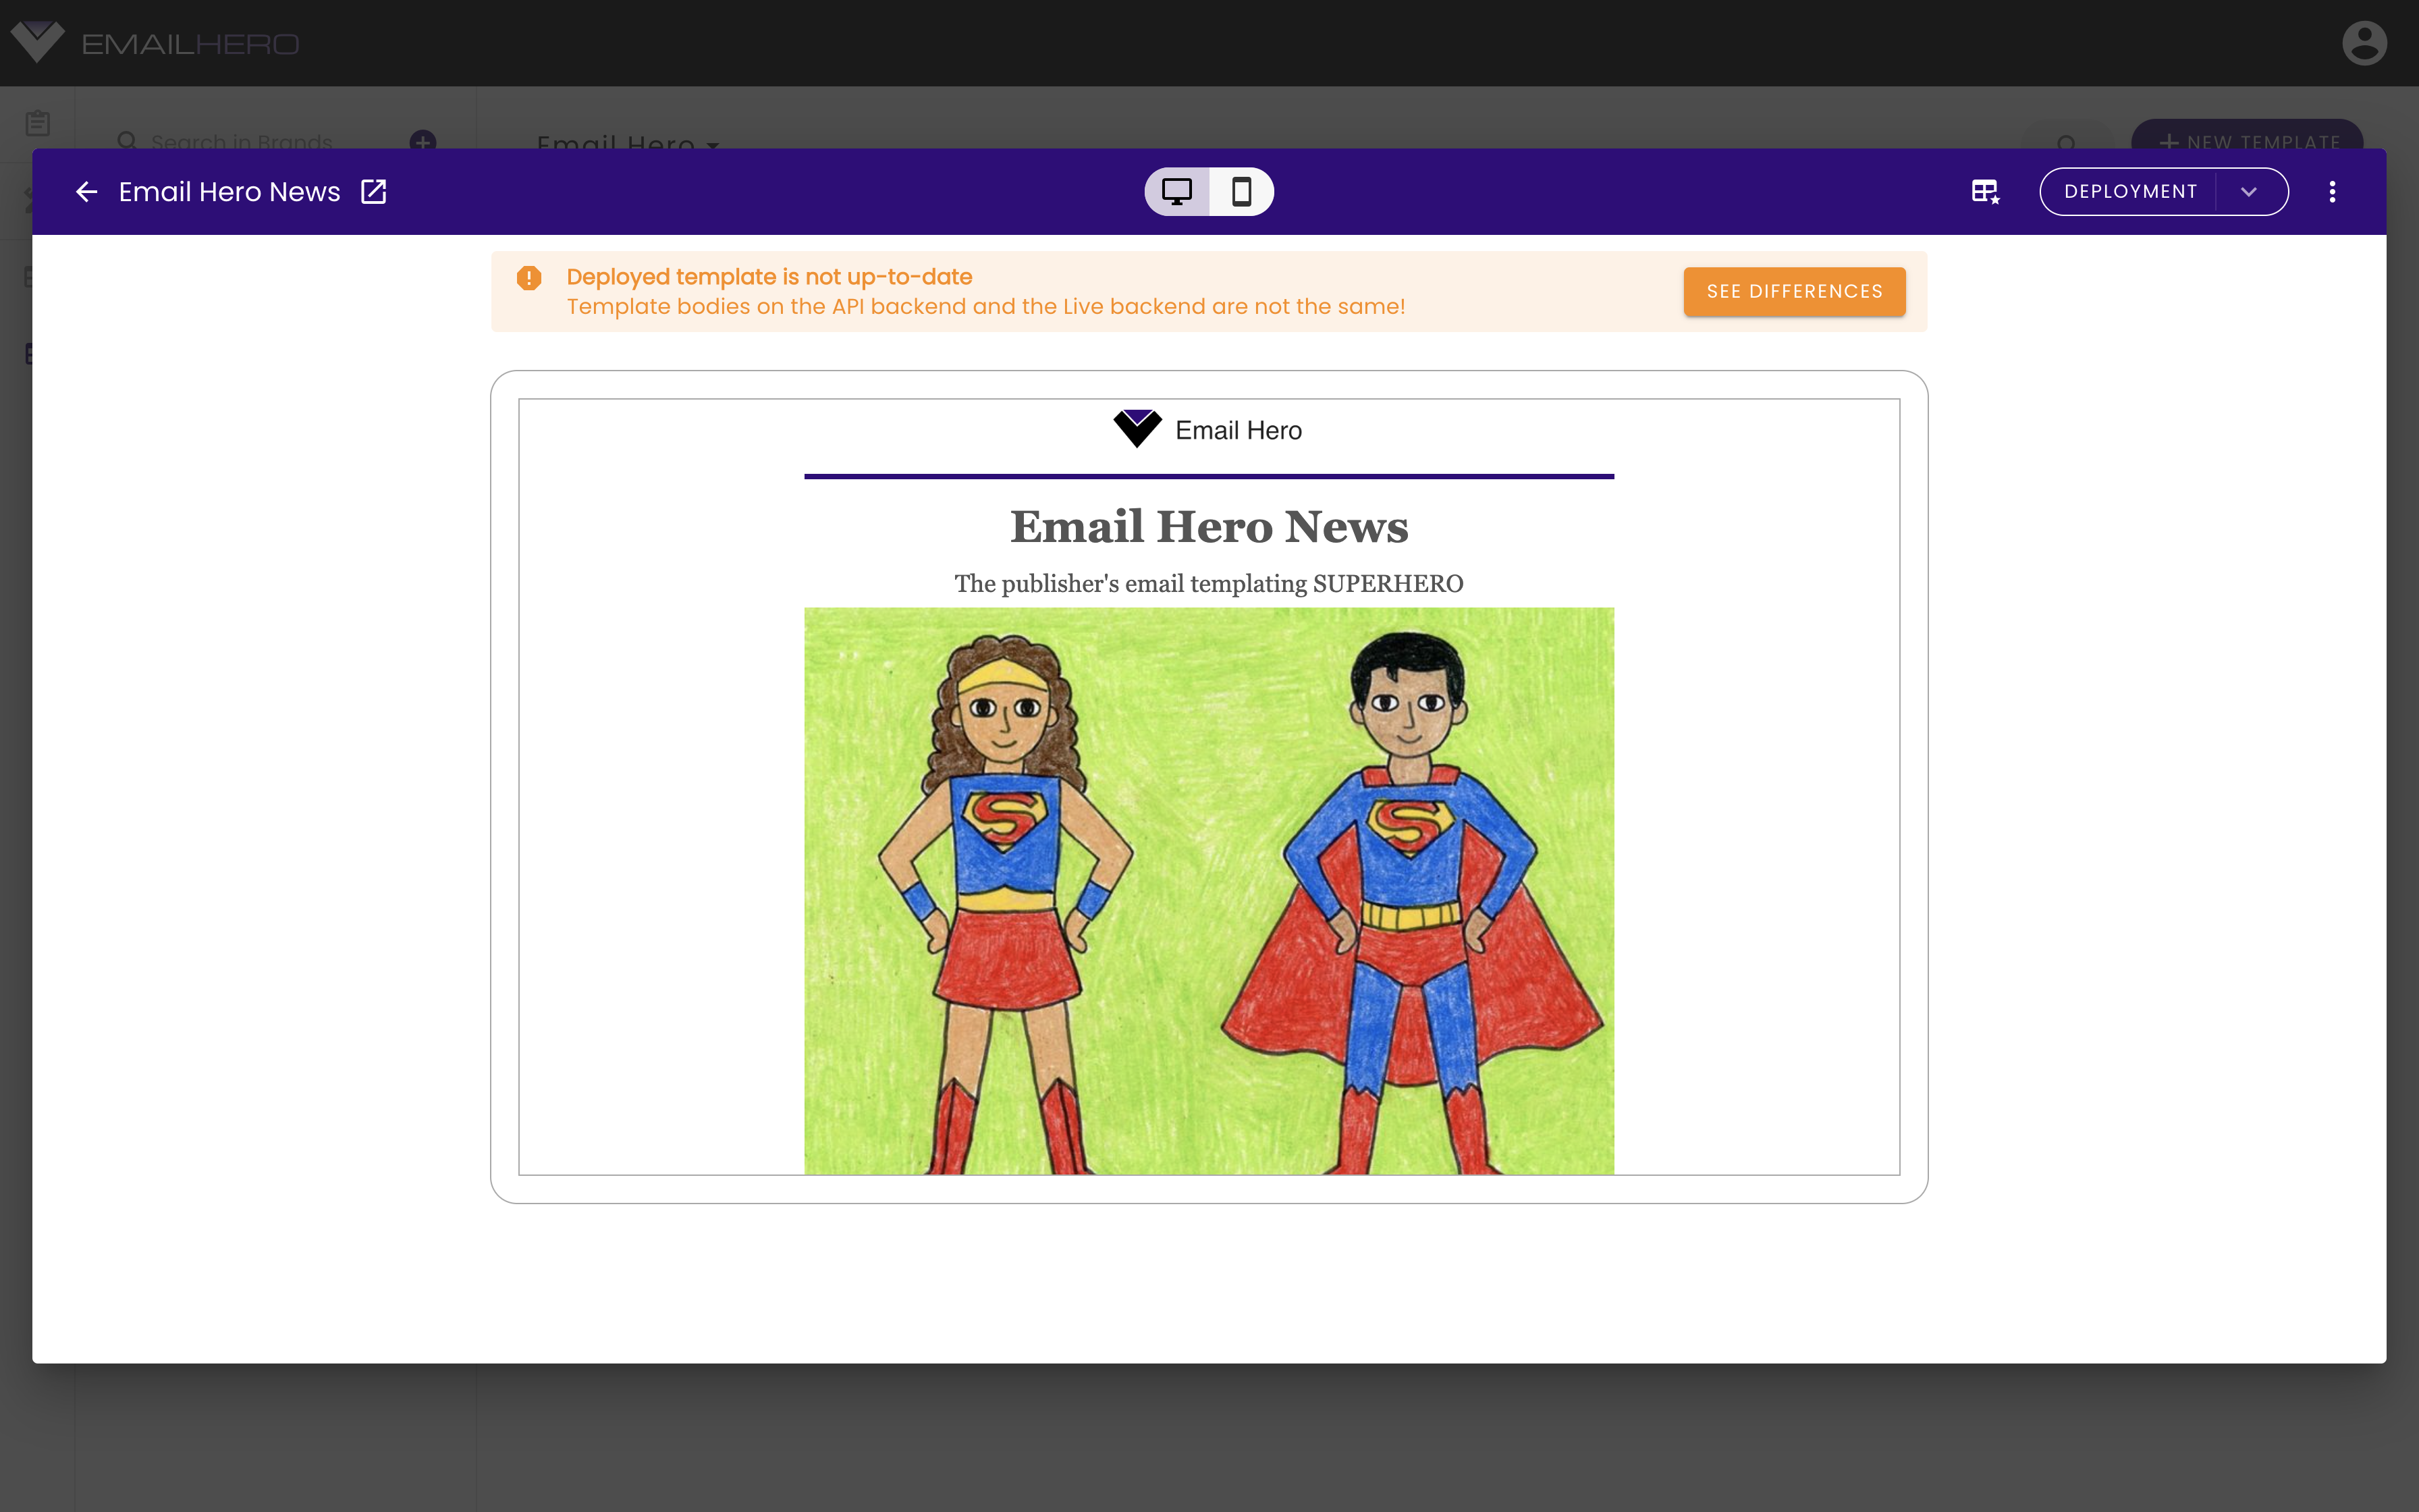Click the EmailHero logo in header
The width and height of the screenshot is (2419, 1512).
coord(155,43)
